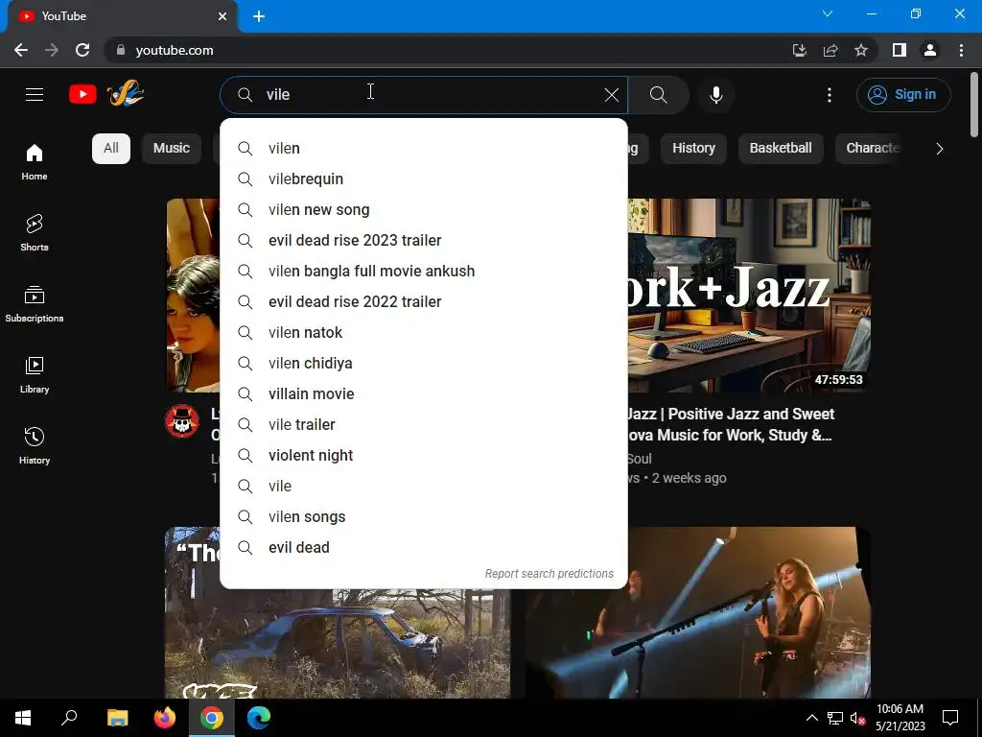The image size is (982, 737).
Task: Open Shorts in sidebar
Action: (35, 233)
